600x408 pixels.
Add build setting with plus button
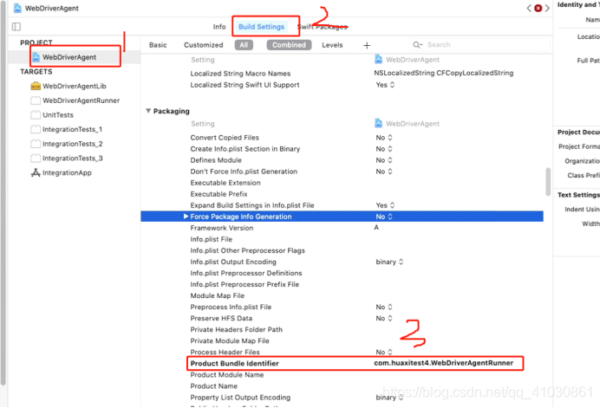(x=367, y=46)
